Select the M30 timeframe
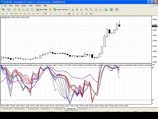 coord(16,14)
